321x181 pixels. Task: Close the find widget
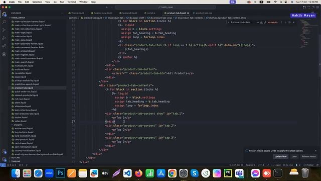coord(294,22)
